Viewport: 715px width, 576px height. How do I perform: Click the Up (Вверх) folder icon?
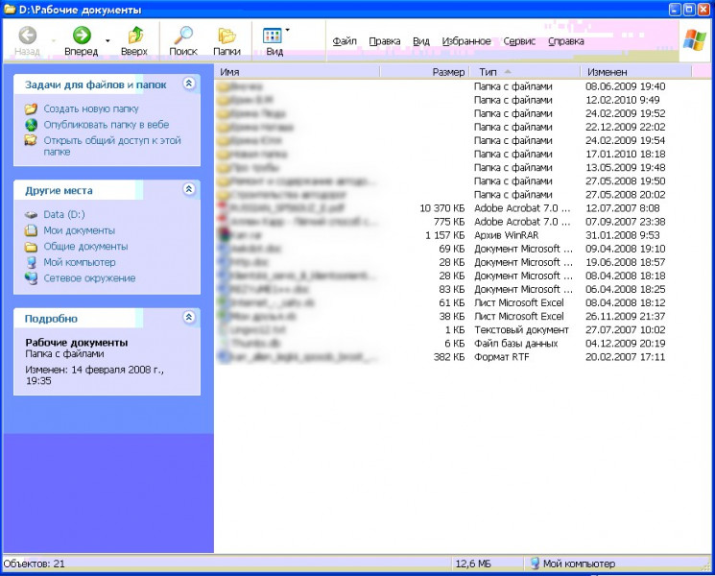(x=134, y=36)
